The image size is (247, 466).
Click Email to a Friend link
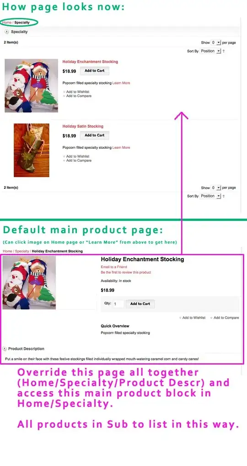pos(114,267)
